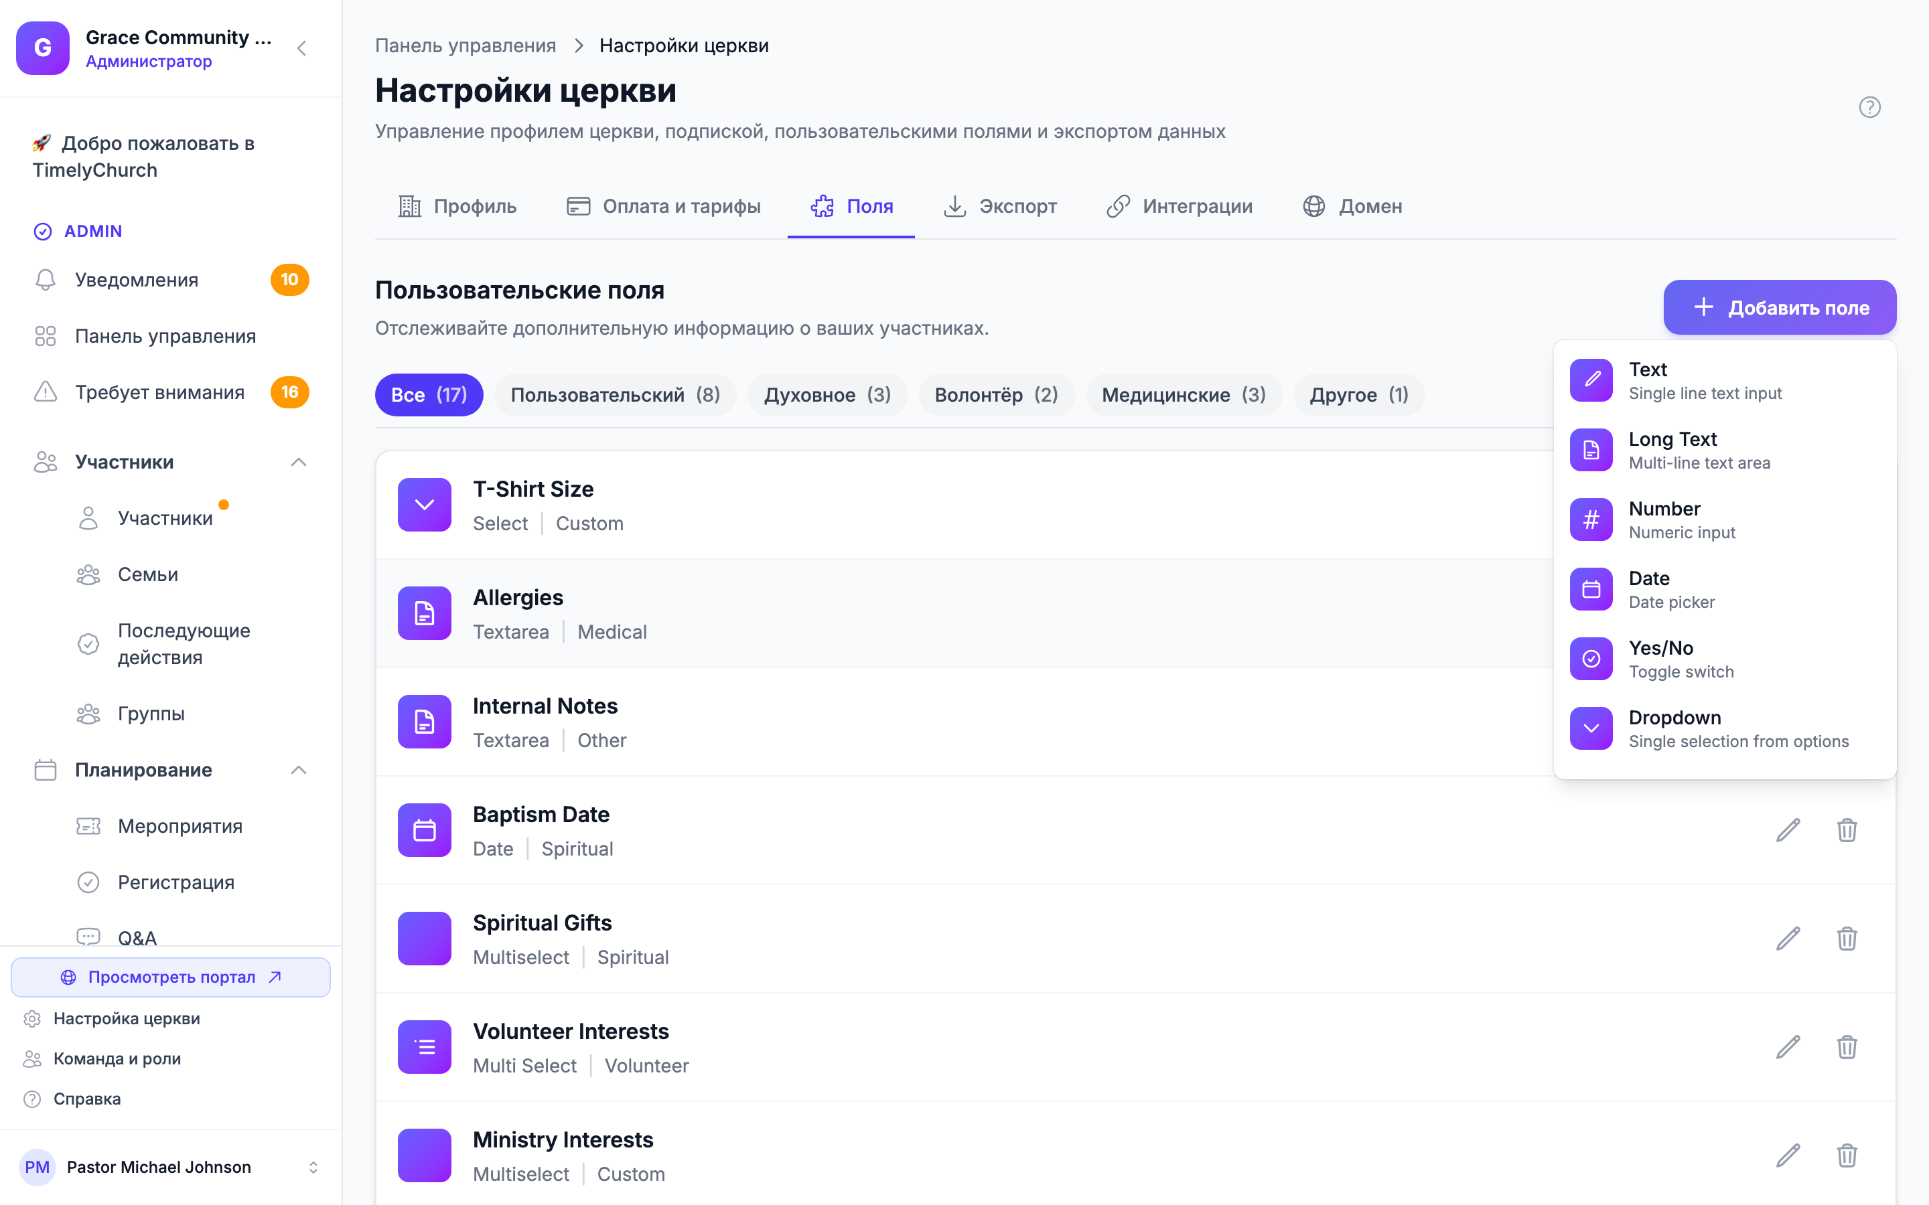Viewport: 1929px width, 1205px height.
Task: Click Панель управления breadcrumb
Action: 466,46
